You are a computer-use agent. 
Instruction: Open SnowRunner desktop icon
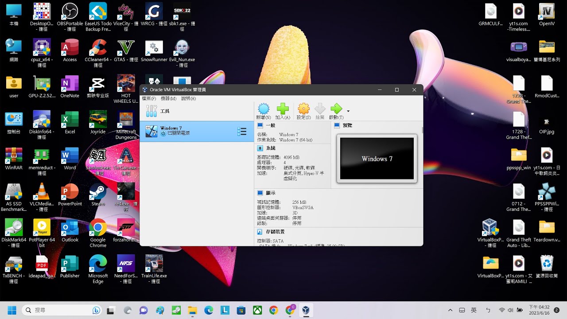tap(154, 51)
